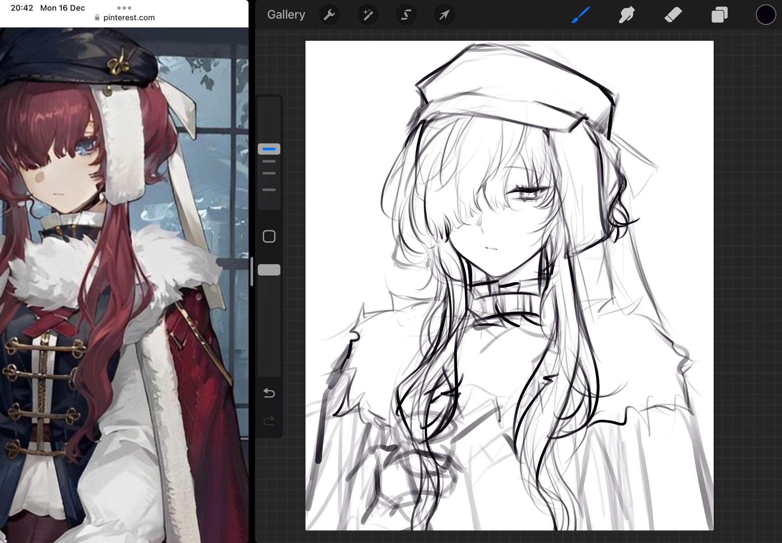Click the brush opacity slider handle
The image size is (782, 543).
pos(269,270)
